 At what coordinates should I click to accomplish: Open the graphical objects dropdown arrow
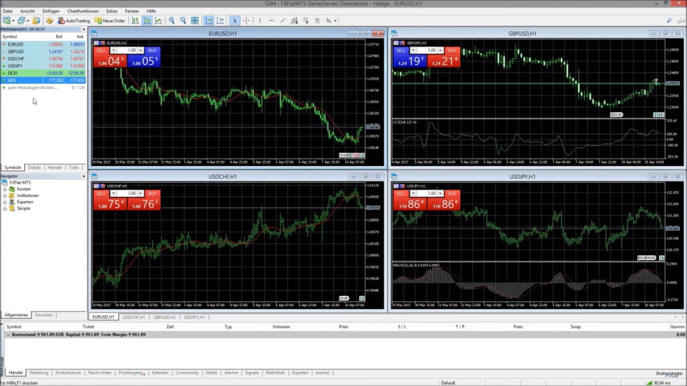[335, 21]
